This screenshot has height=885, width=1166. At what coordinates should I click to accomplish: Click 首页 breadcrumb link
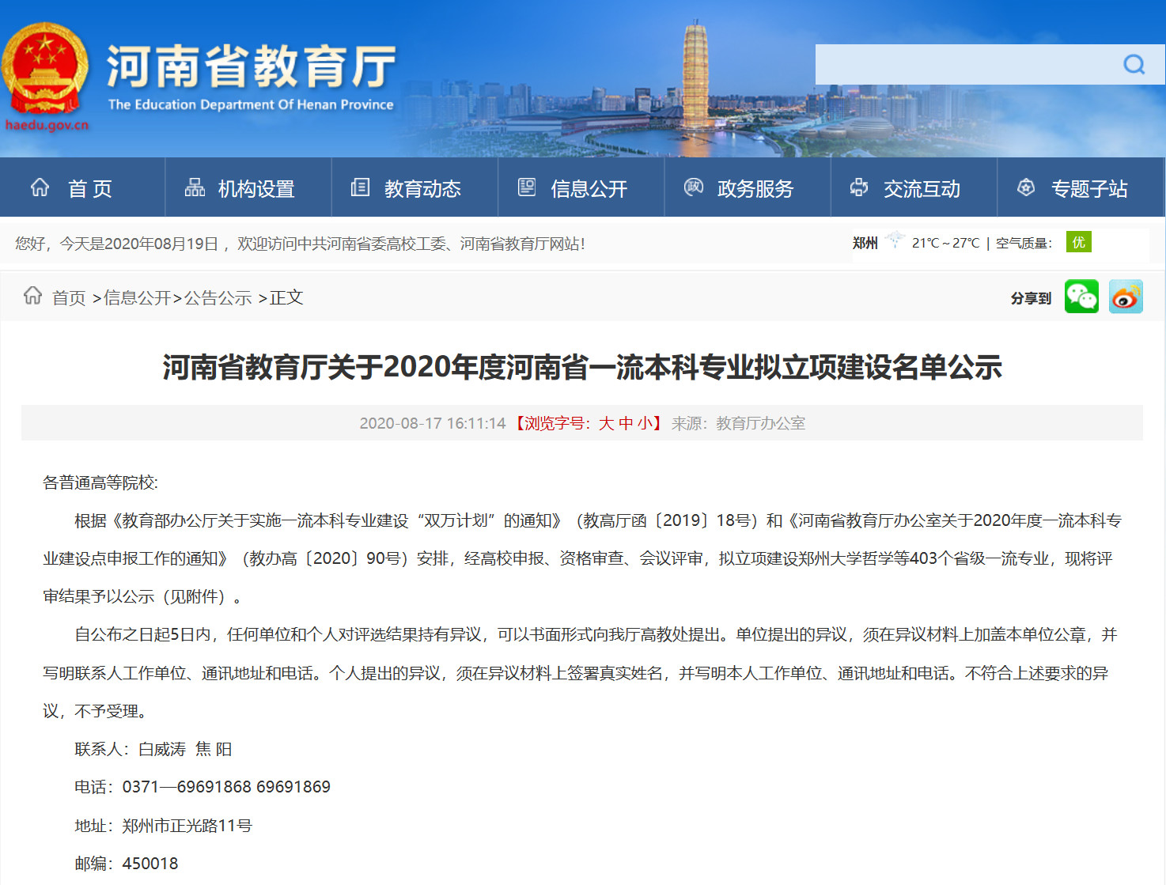pyautogui.click(x=69, y=298)
